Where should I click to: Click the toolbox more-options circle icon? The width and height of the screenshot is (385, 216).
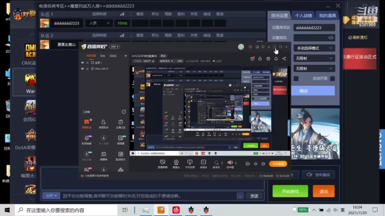click(124, 112)
